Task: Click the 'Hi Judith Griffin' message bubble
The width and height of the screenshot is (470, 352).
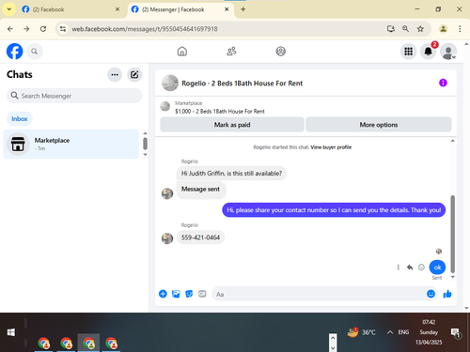Action: [231, 174]
